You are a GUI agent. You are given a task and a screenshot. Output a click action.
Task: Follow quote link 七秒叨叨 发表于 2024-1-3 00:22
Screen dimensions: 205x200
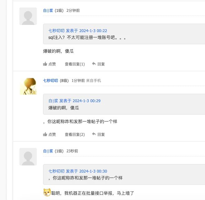(78, 31)
